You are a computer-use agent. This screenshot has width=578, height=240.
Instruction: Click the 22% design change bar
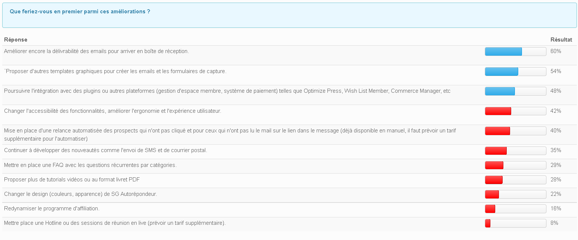(x=516, y=194)
